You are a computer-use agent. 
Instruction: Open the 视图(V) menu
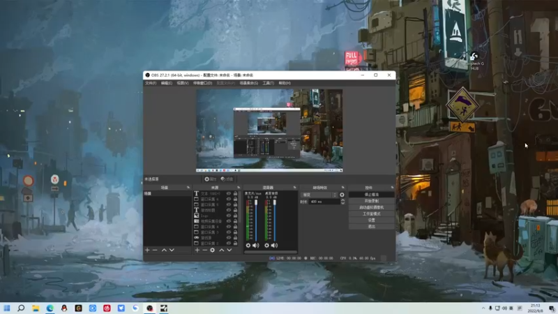[183, 83]
